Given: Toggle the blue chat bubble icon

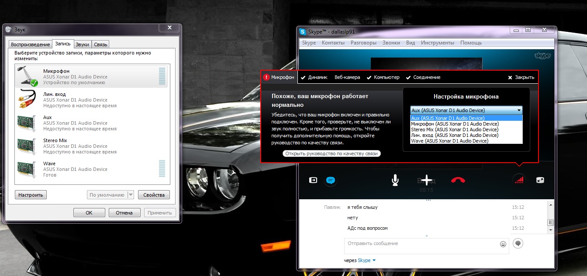Looking at the screenshot, I should point(330,180).
